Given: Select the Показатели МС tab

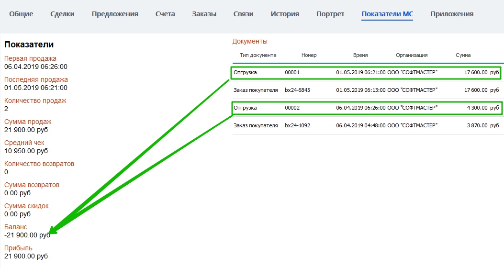Looking at the screenshot, I should point(387,14).
